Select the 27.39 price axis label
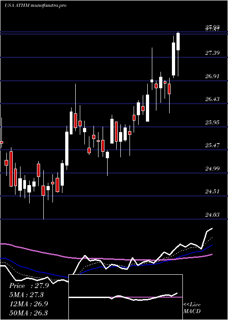228x320 pixels. [x=212, y=53]
